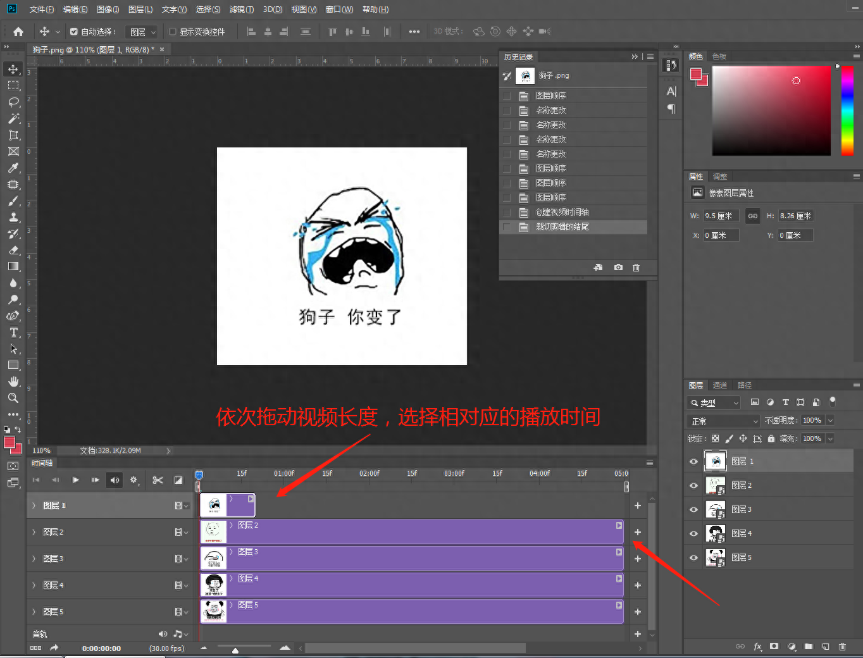Viewport: 863px width, 658px height.
Task: Expand the 图层 3 timeline track
Action: click(34, 559)
